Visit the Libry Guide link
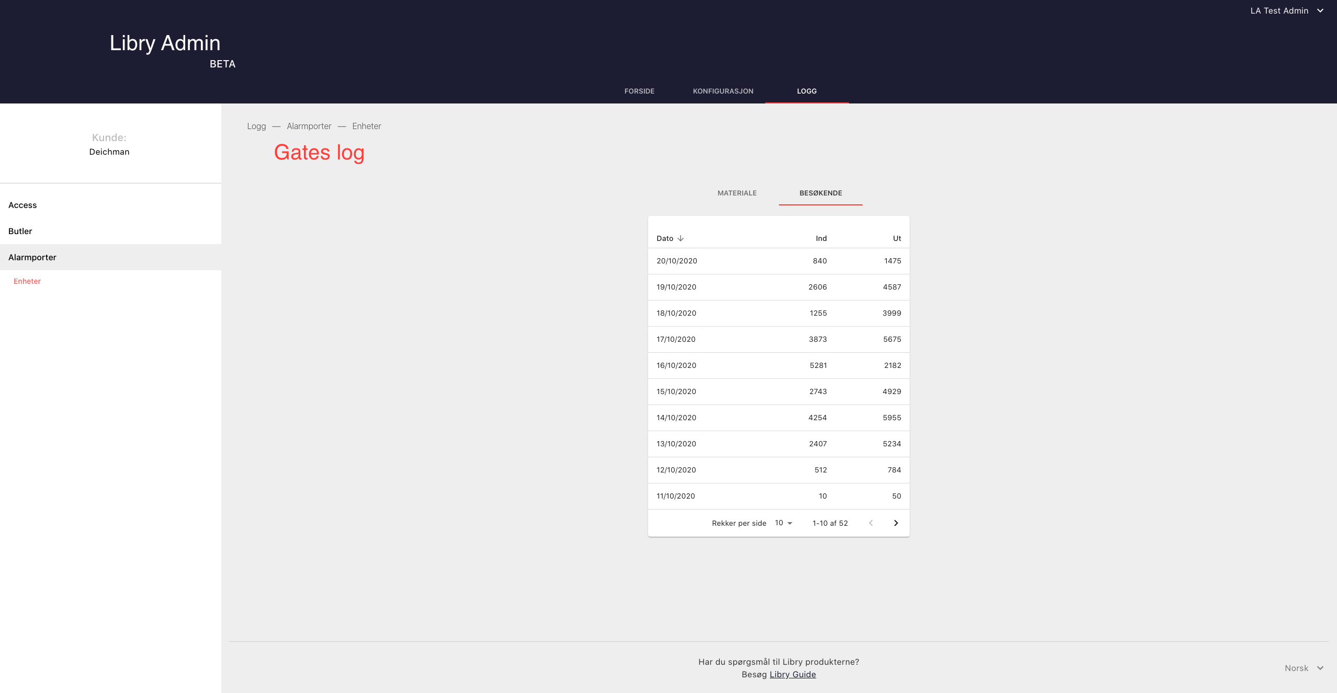 coord(792,674)
